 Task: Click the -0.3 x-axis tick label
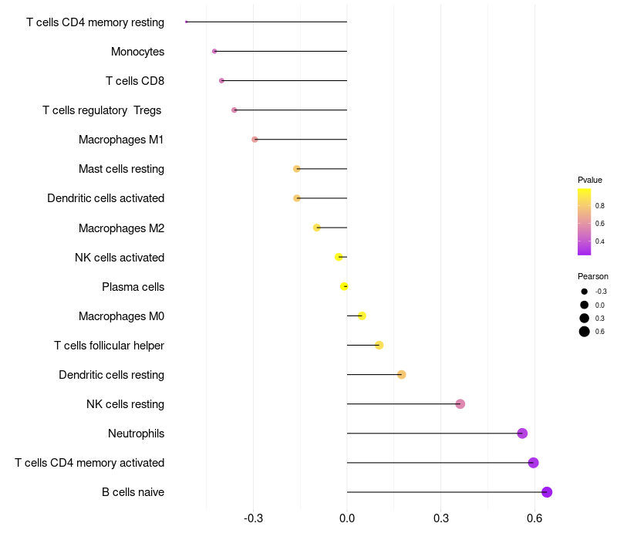pyautogui.click(x=253, y=518)
